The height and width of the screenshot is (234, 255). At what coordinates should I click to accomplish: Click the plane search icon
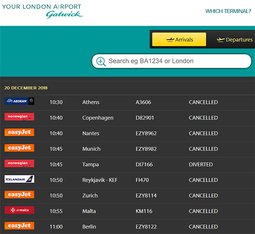click(101, 61)
